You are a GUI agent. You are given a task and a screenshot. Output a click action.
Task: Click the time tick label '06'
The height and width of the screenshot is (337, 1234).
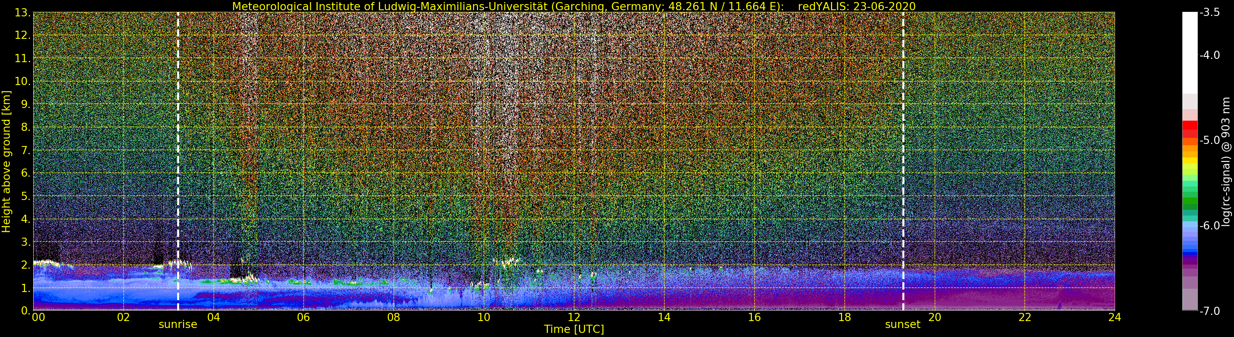tap(303, 317)
